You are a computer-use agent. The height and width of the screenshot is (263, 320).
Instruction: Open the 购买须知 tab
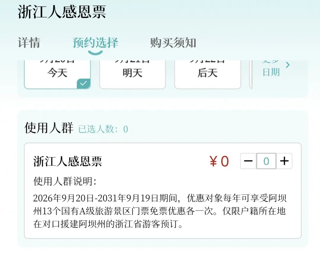coord(173,43)
